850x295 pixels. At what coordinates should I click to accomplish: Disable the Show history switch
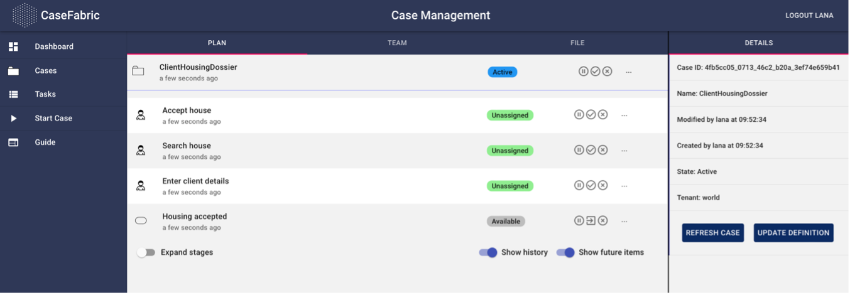[488, 252]
